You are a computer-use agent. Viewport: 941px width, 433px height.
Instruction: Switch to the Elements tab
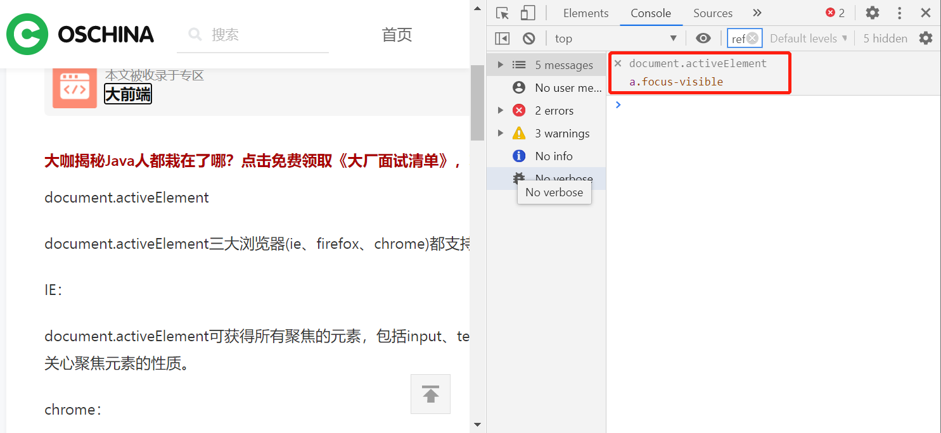point(585,13)
